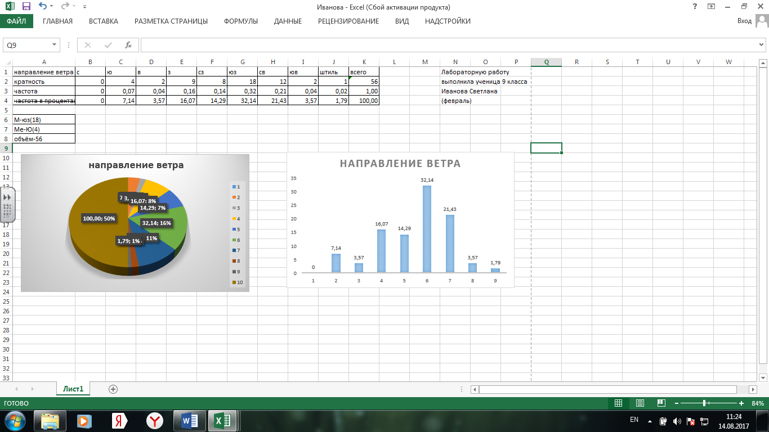Screen dimensions: 769x432
Task: Open РАЗМЕТКА СТРАНИЦЫ ribbon tab
Action: pyautogui.click(x=171, y=21)
